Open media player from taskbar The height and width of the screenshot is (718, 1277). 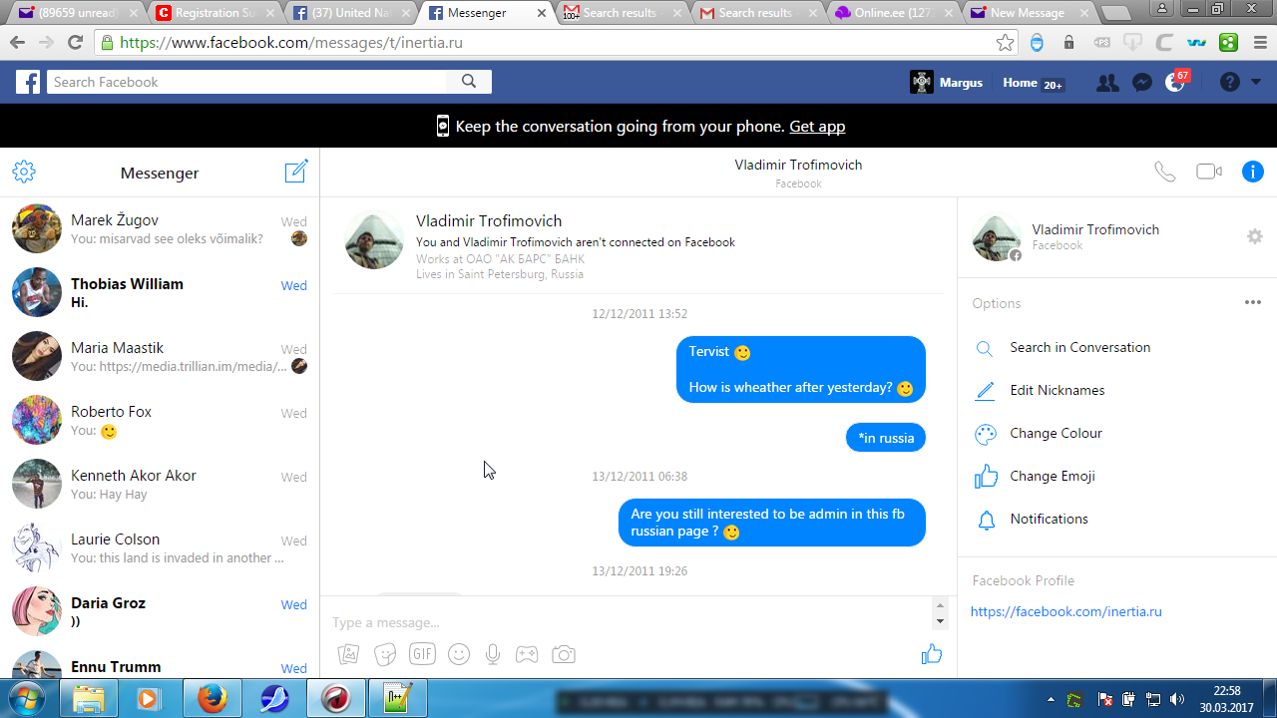click(x=148, y=698)
